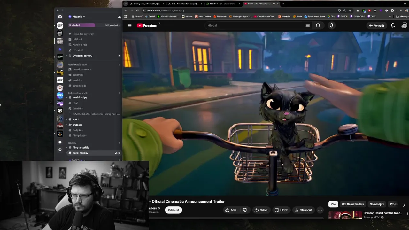The height and width of the screenshot is (230, 409).
Task: Open herní-novinky channel settings gear
Action: pos(120,153)
